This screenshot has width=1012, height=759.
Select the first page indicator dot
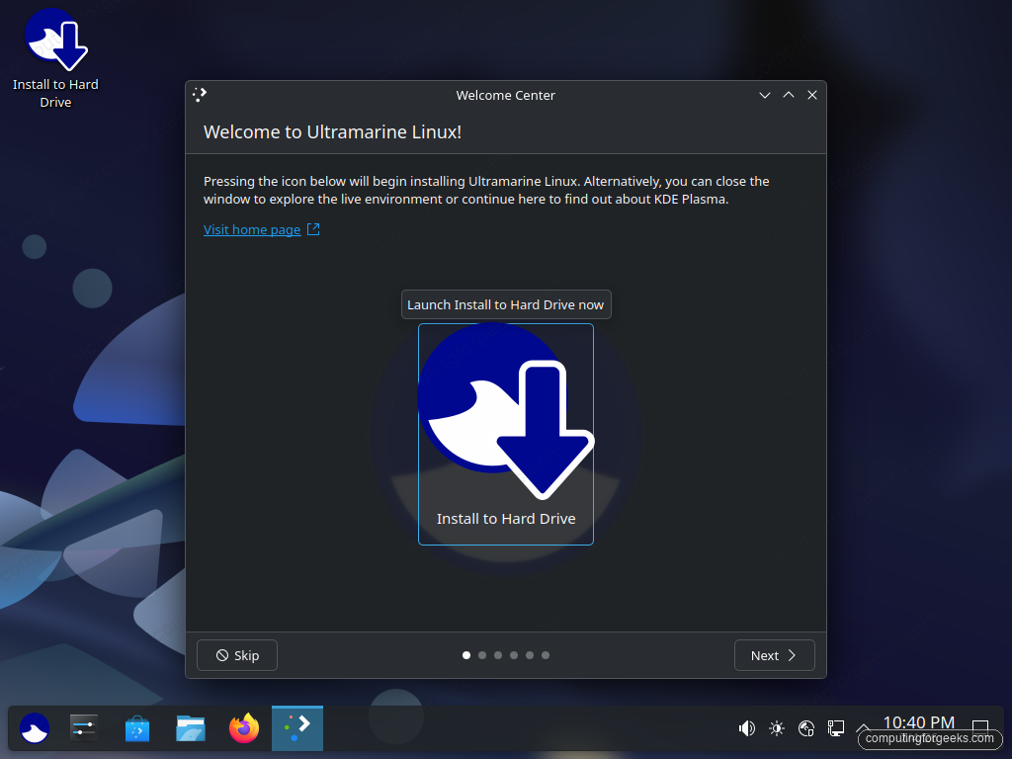tap(466, 655)
